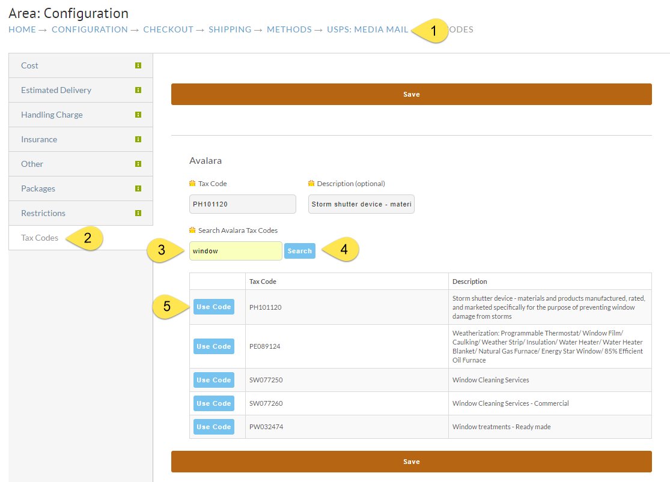
Task: Click the top Save button
Action: pyautogui.click(x=412, y=94)
